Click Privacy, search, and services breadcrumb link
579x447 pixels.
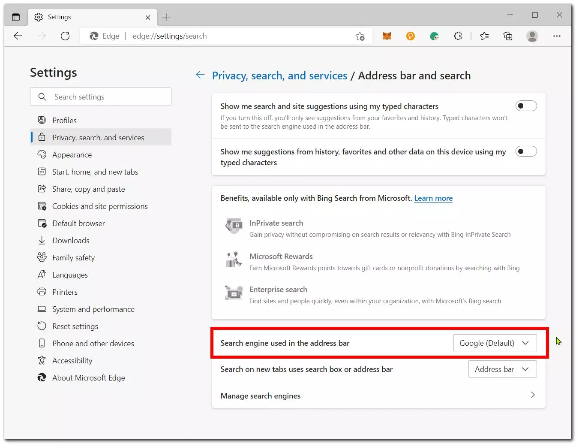279,76
